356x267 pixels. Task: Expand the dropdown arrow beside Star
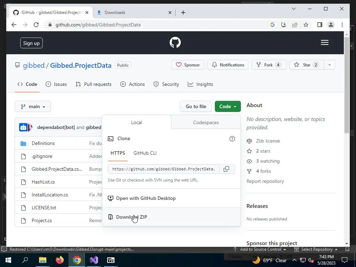pos(330,65)
